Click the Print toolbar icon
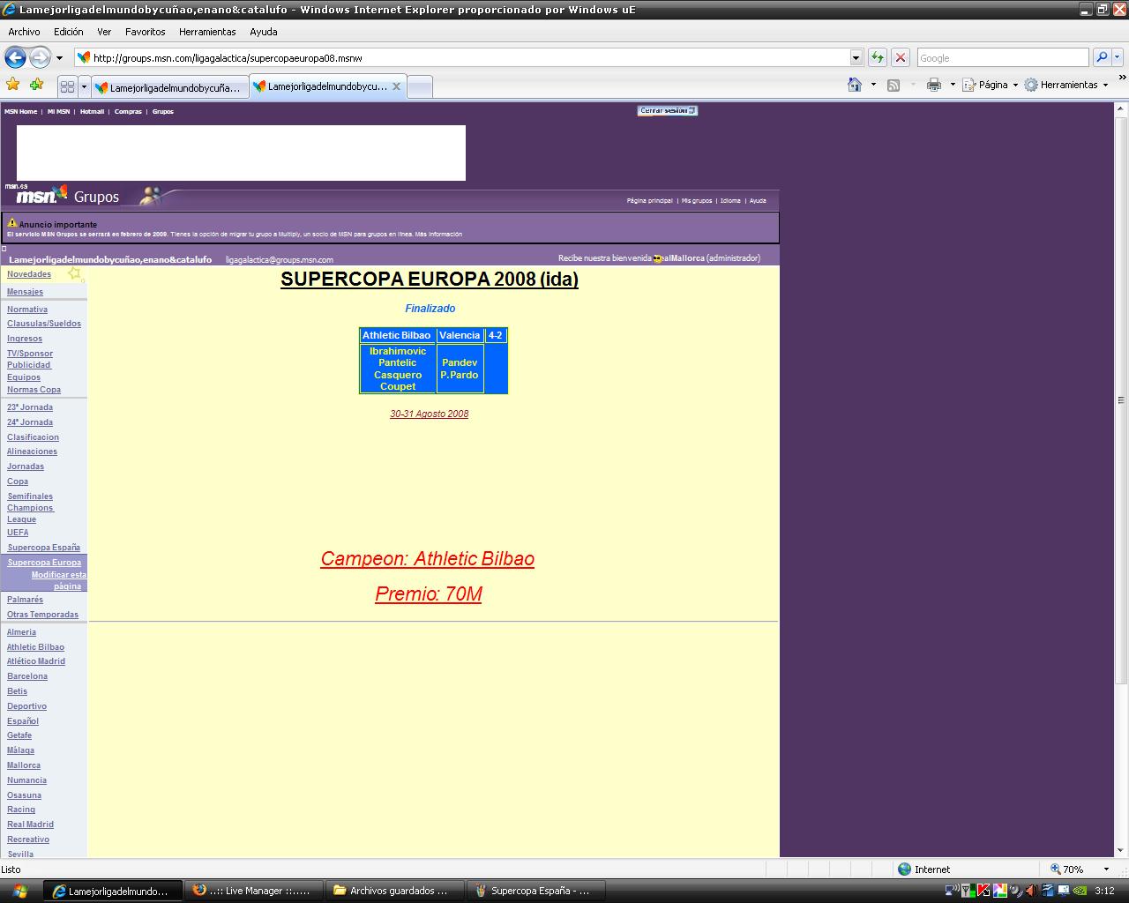 point(934,85)
